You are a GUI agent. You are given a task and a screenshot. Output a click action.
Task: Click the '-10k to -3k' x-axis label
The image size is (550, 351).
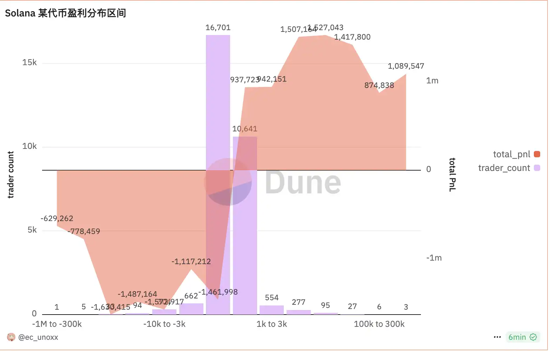point(165,324)
